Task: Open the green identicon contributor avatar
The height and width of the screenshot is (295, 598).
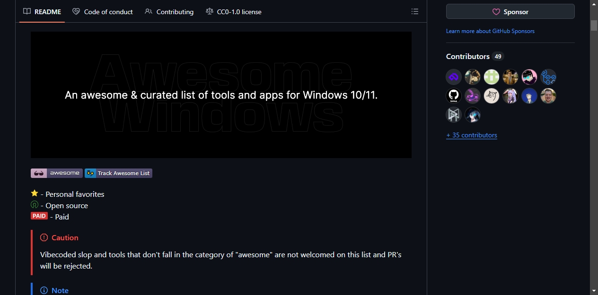Action: point(492,77)
